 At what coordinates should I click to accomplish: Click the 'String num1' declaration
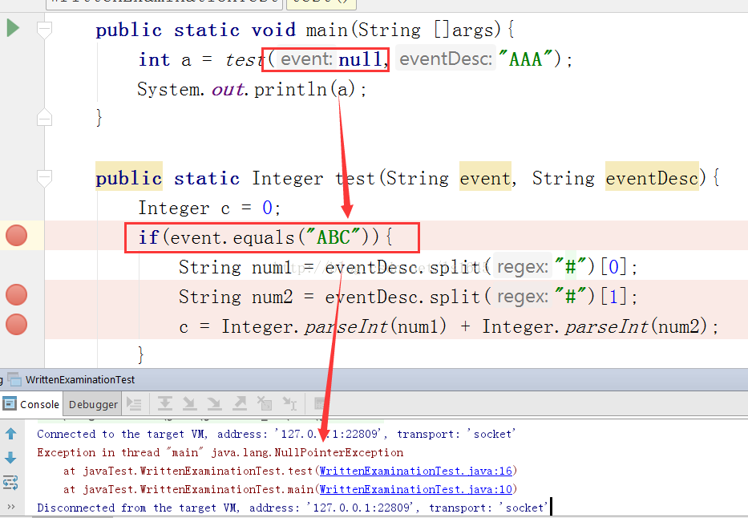click(237, 267)
